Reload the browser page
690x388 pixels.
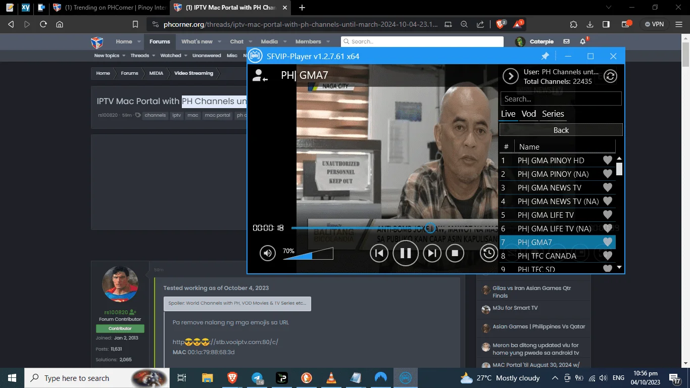tap(43, 24)
